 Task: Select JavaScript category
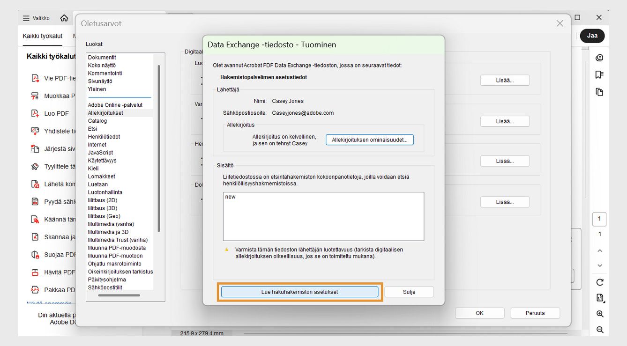[x=100, y=153]
